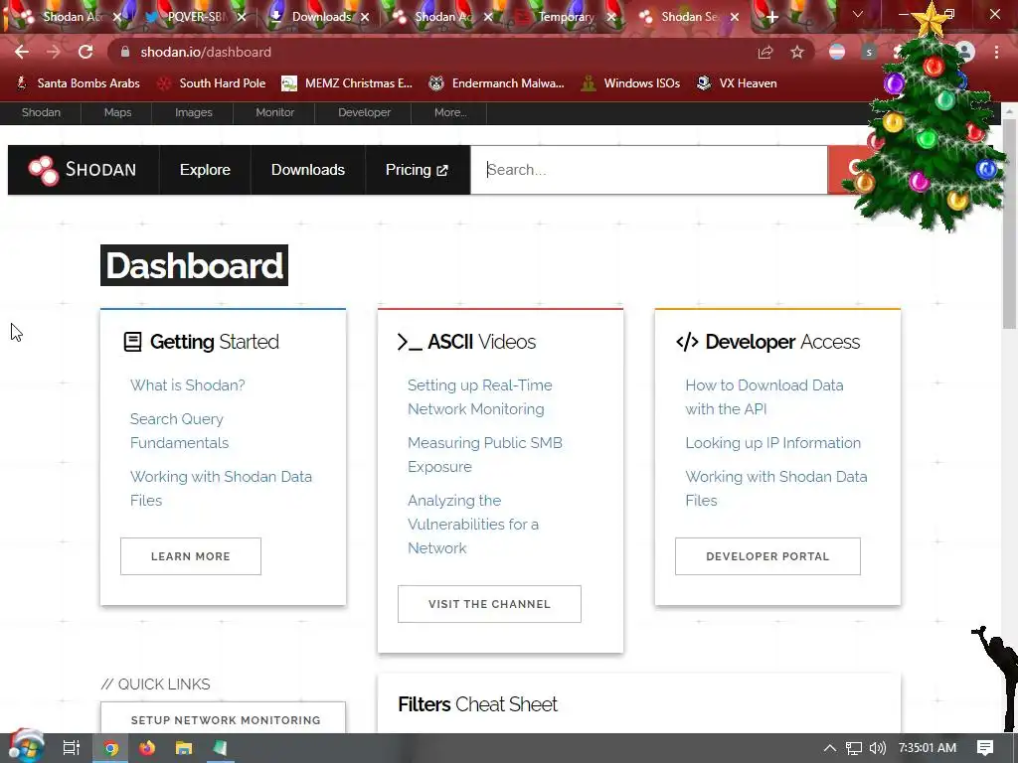The width and height of the screenshot is (1018, 763).
Task: Click the address bar URL shodan.io/dashboard
Action: (206, 52)
